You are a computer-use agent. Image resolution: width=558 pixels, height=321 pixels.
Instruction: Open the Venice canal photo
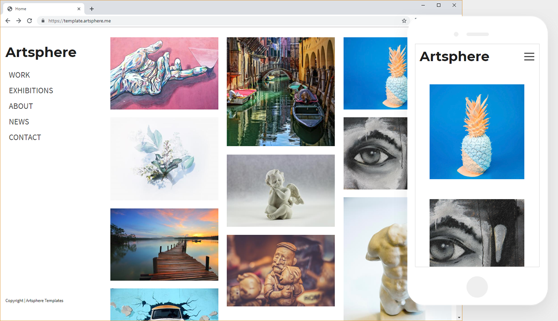[281, 92]
